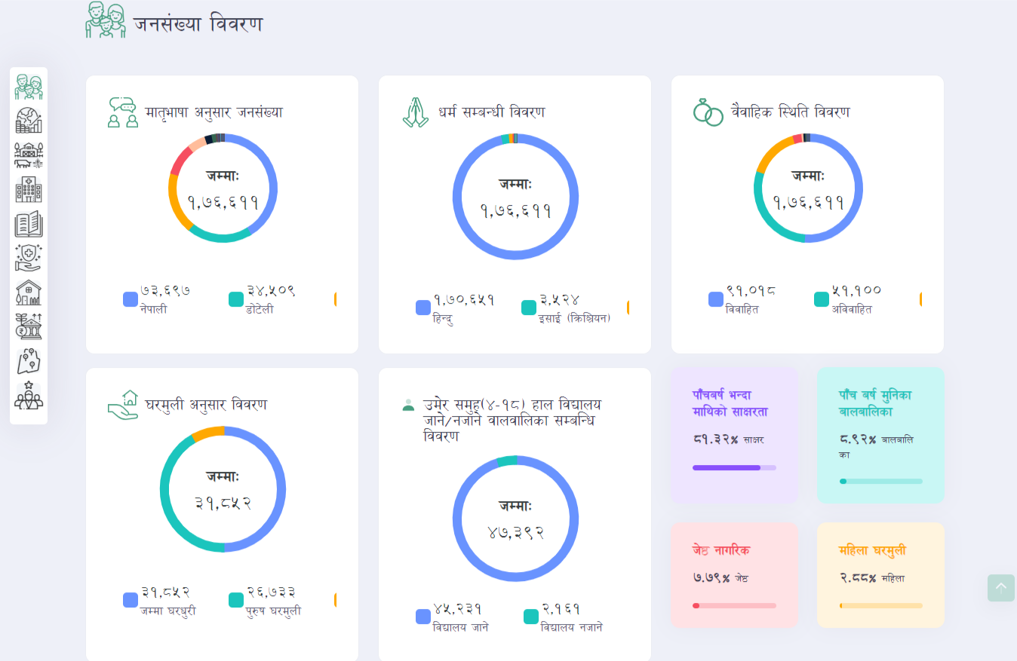
Task: Click the ७.७९% जेष्ठ percentage text
Action: (x=721, y=579)
